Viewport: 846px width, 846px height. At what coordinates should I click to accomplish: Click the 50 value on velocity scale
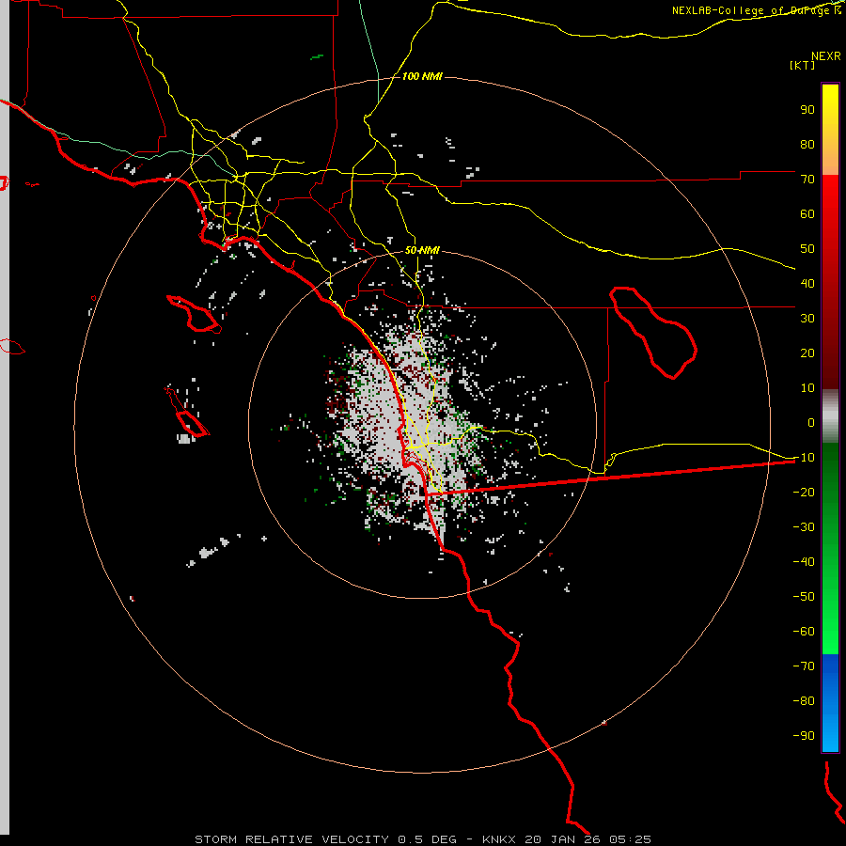tap(807, 249)
